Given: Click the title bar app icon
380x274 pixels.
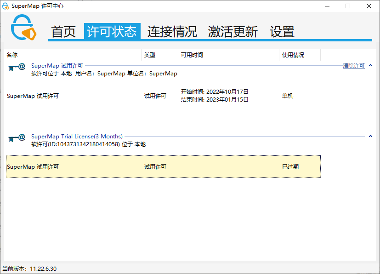Looking at the screenshot, I should click(x=6, y=6).
